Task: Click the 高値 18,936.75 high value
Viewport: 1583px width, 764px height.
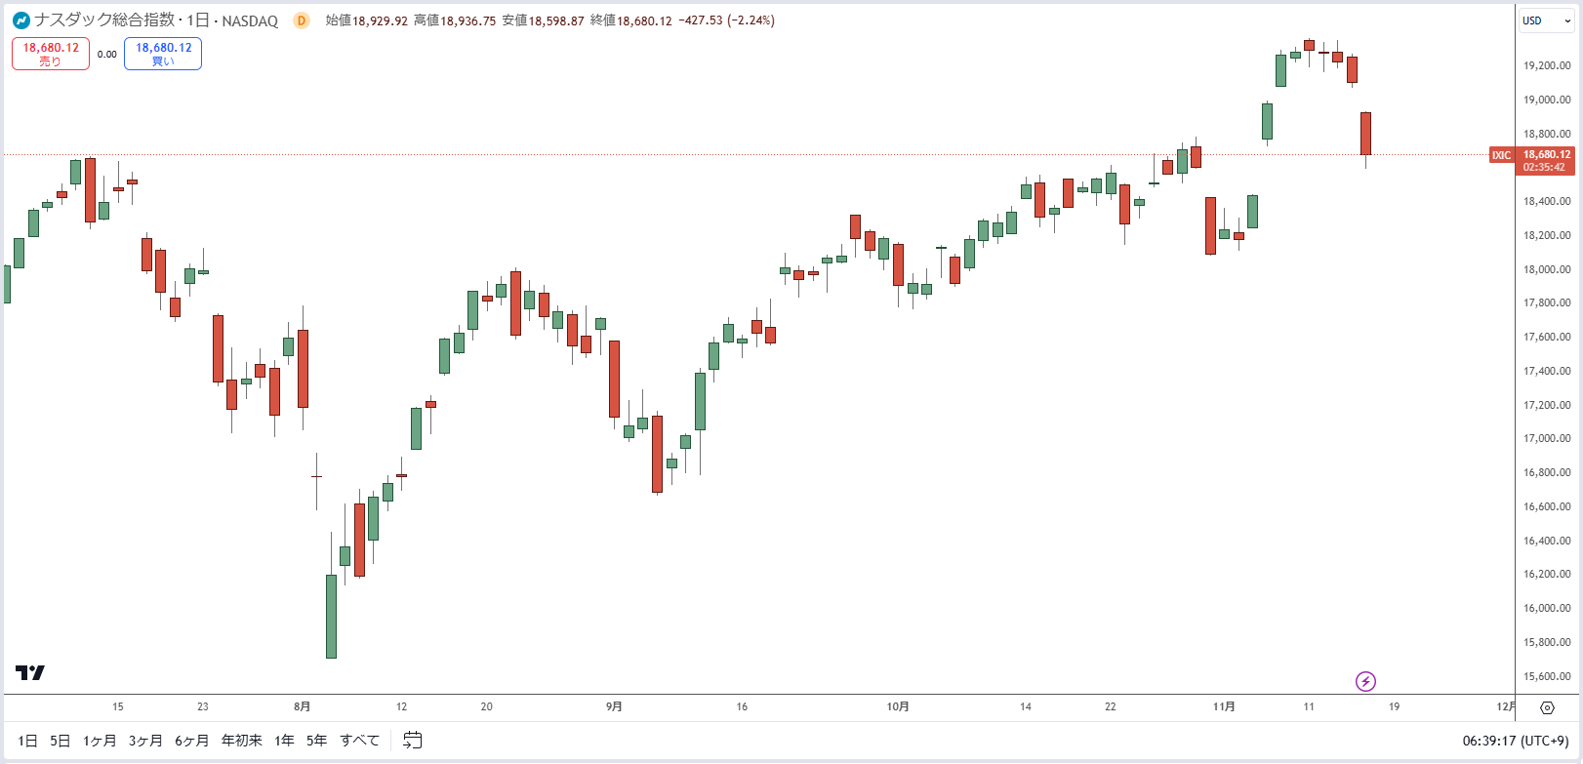Action: (x=455, y=20)
